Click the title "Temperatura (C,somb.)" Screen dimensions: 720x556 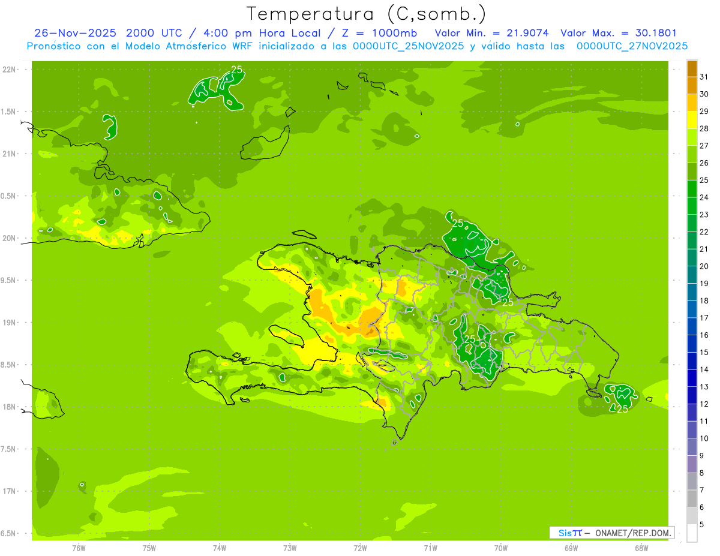tap(367, 14)
